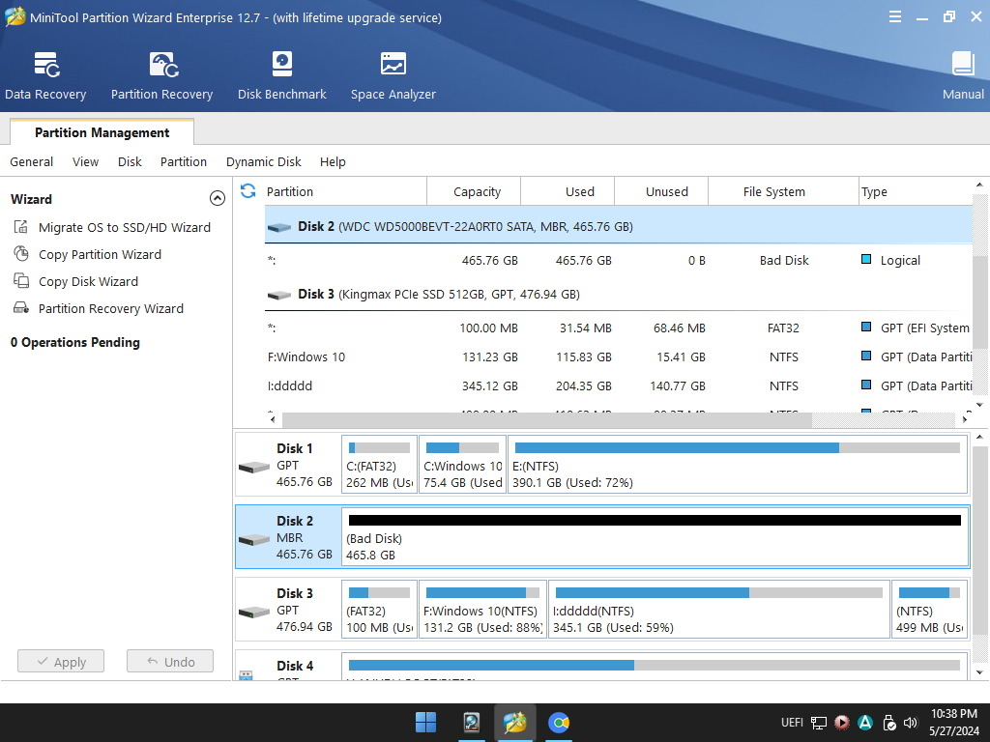Click the network icon in system tray
The height and width of the screenshot is (742, 990).
[x=819, y=723]
